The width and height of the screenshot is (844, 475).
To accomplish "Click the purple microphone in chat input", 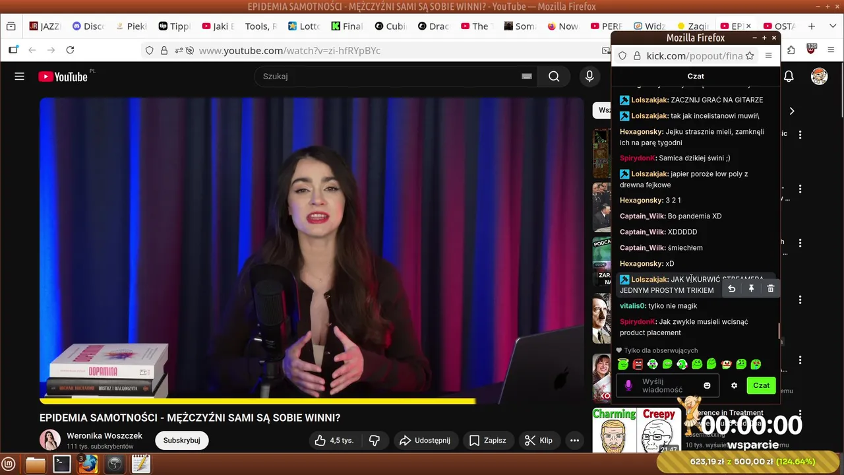I will pos(628,385).
